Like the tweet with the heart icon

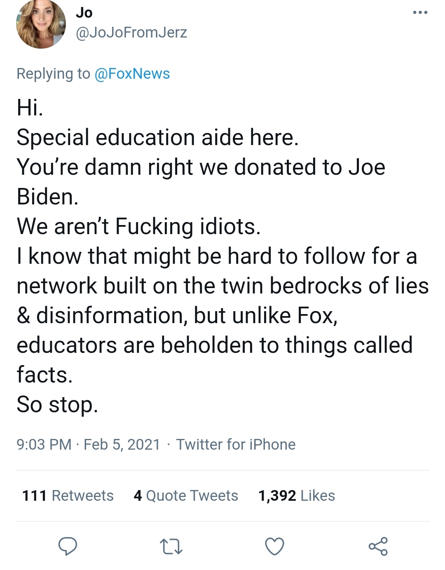pos(274,547)
